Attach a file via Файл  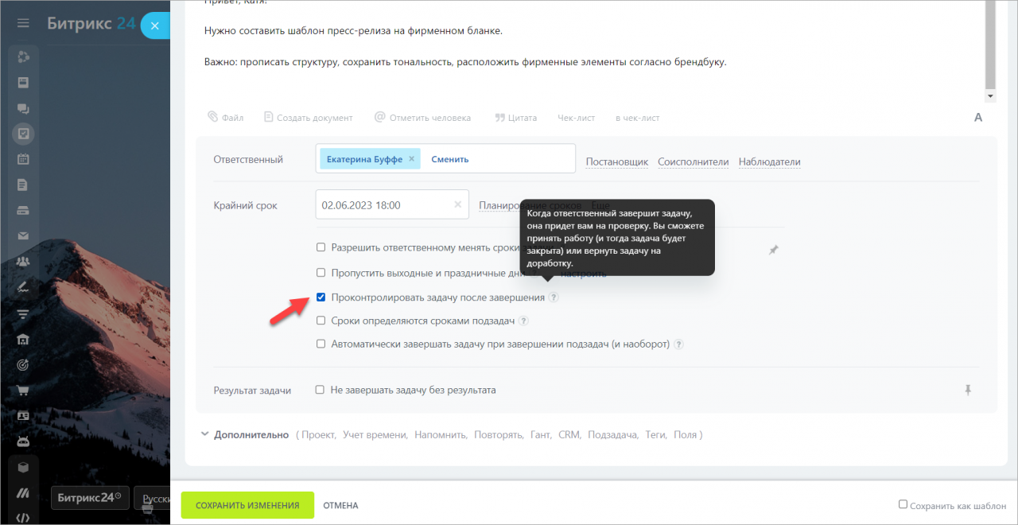tap(226, 117)
